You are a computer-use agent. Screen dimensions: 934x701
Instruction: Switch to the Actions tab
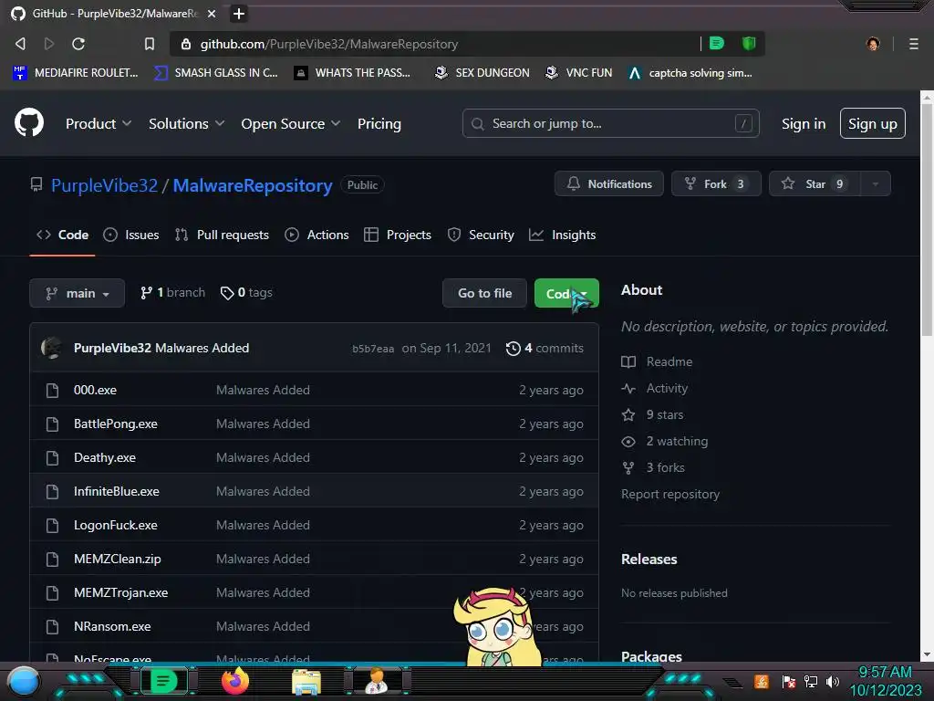tap(317, 235)
